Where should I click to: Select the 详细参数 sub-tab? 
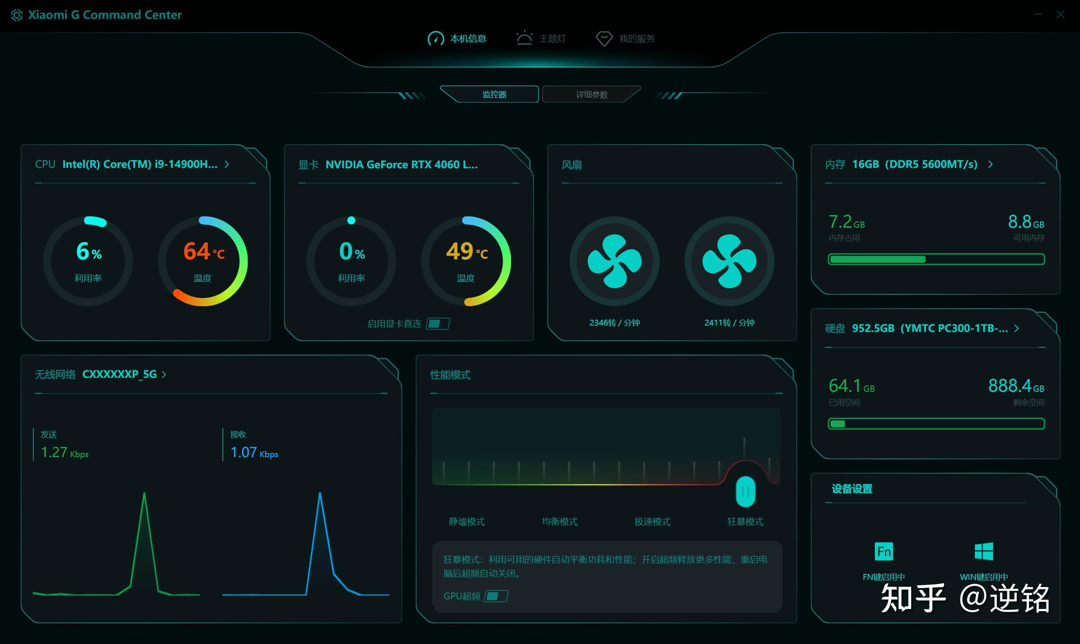(591, 94)
